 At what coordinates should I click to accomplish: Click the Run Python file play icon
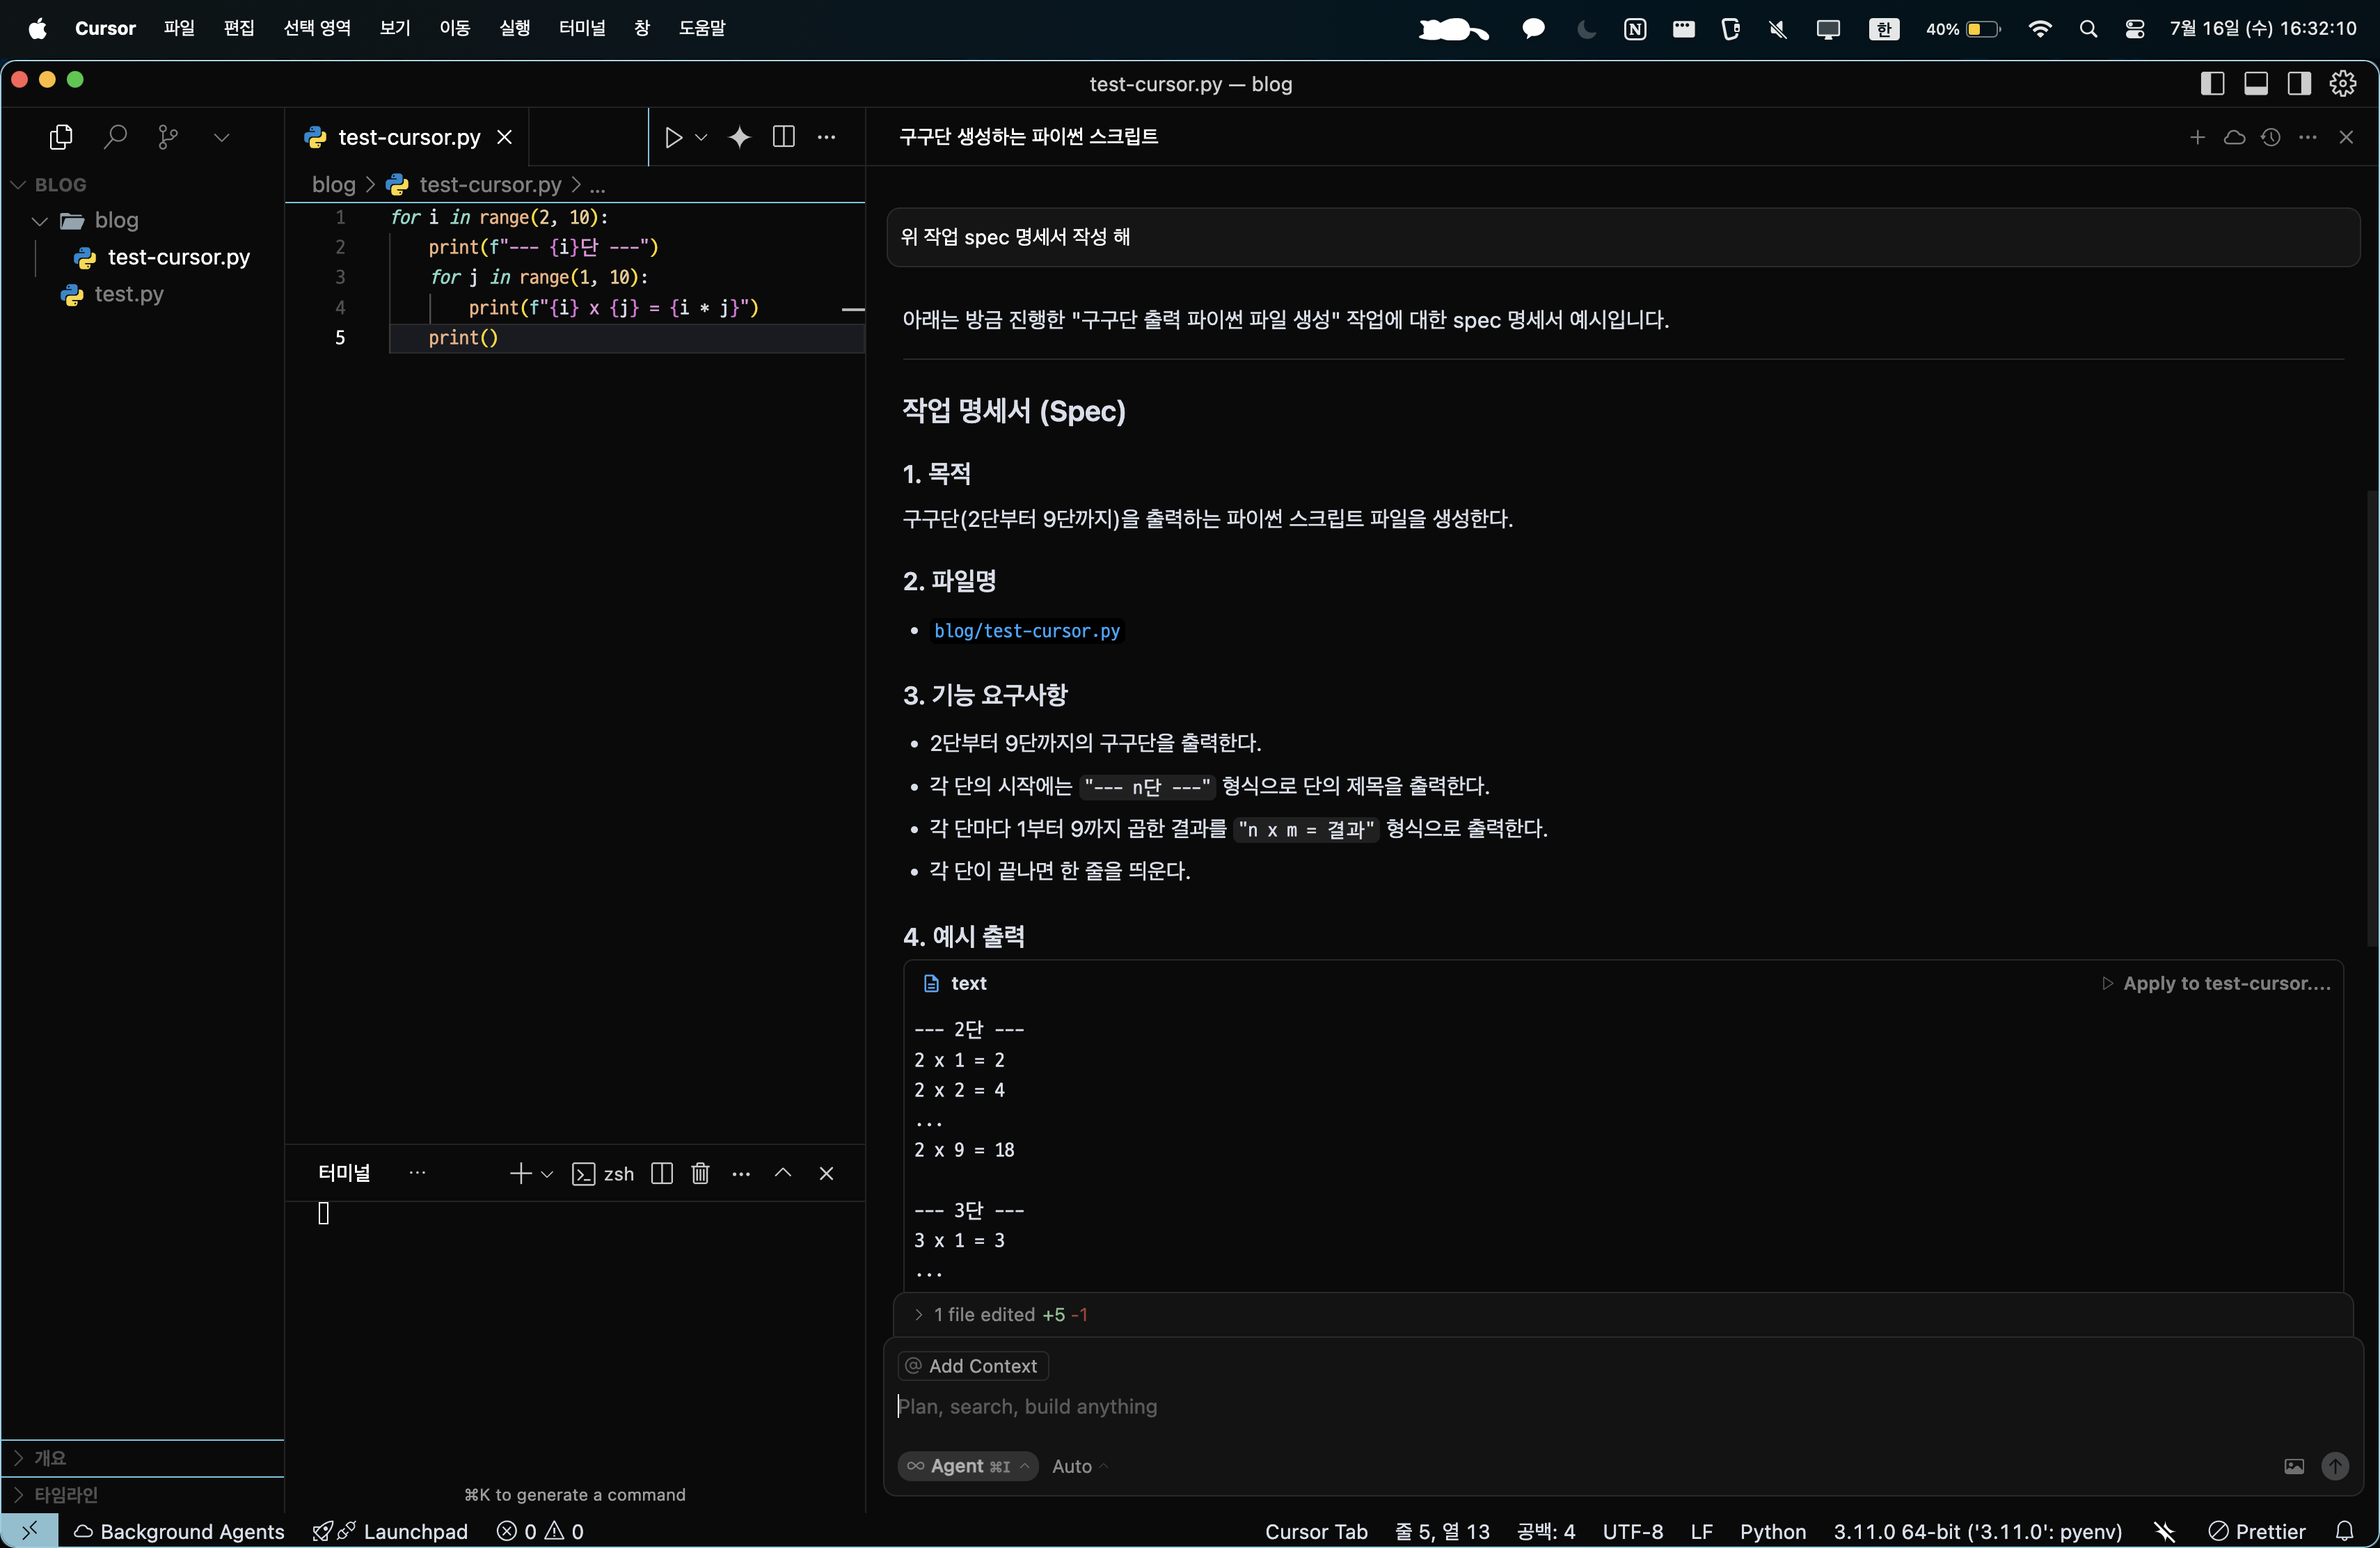673,137
